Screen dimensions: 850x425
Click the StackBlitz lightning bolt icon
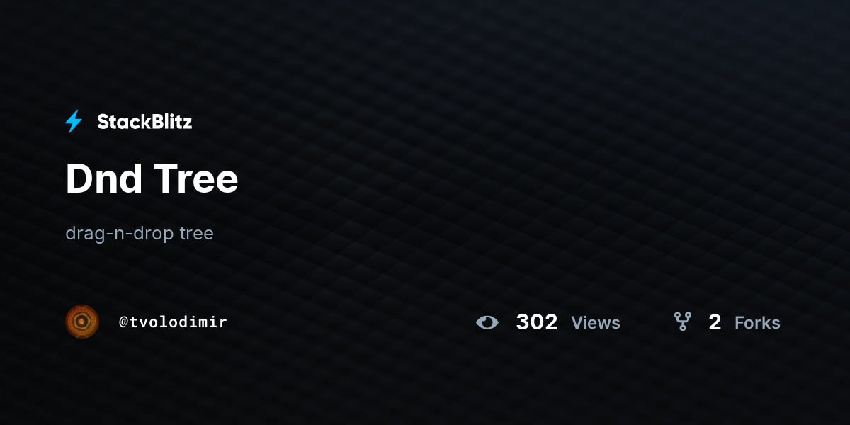[74, 122]
